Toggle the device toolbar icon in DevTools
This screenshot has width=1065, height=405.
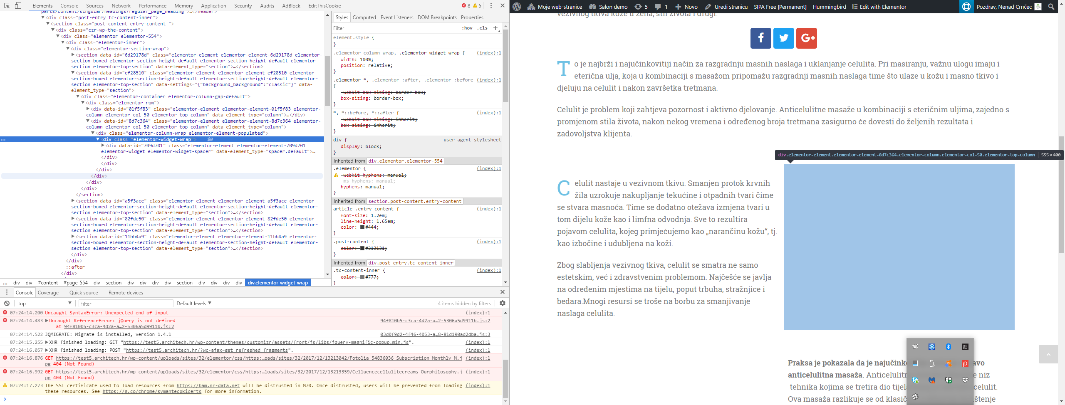(18, 5)
